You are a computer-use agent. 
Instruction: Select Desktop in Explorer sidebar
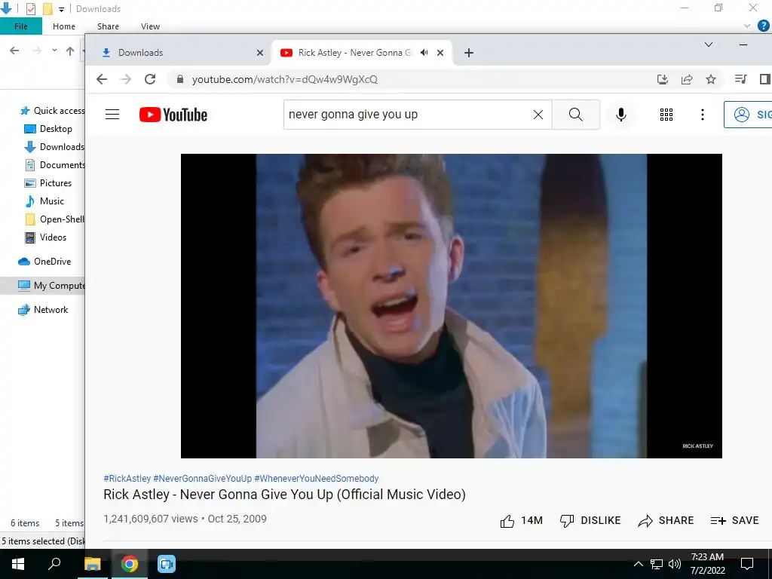tap(48, 129)
